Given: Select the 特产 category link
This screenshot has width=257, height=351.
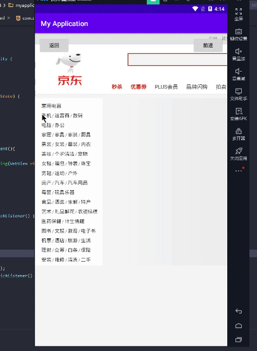Looking at the screenshot, I should (85, 202).
